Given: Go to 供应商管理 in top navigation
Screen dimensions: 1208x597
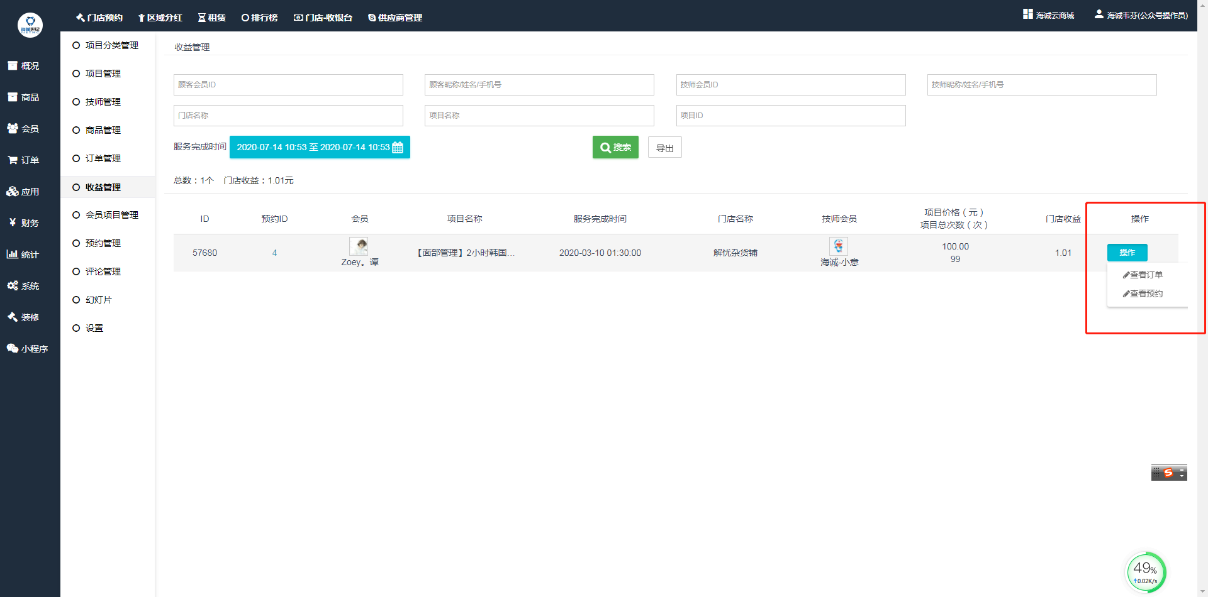Looking at the screenshot, I should (395, 18).
